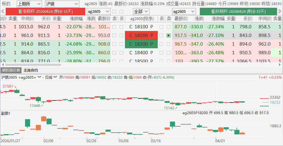Sort by ag2605(排序) column header

click(142, 19)
